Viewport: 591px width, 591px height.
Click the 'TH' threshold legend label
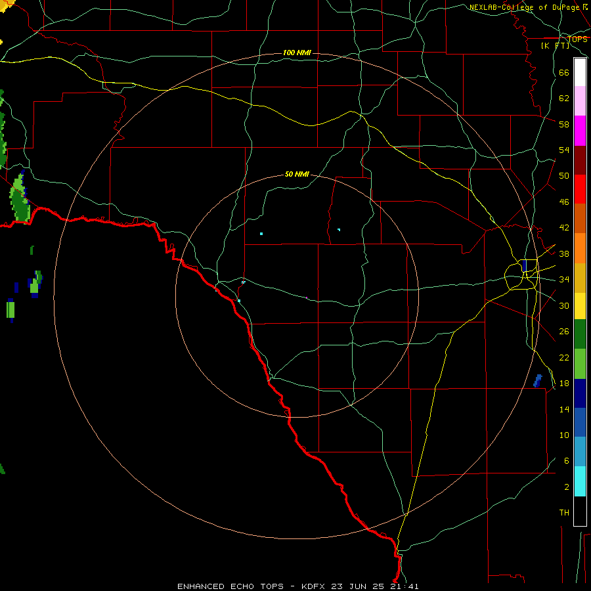pyautogui.click(x=564, y=513)
